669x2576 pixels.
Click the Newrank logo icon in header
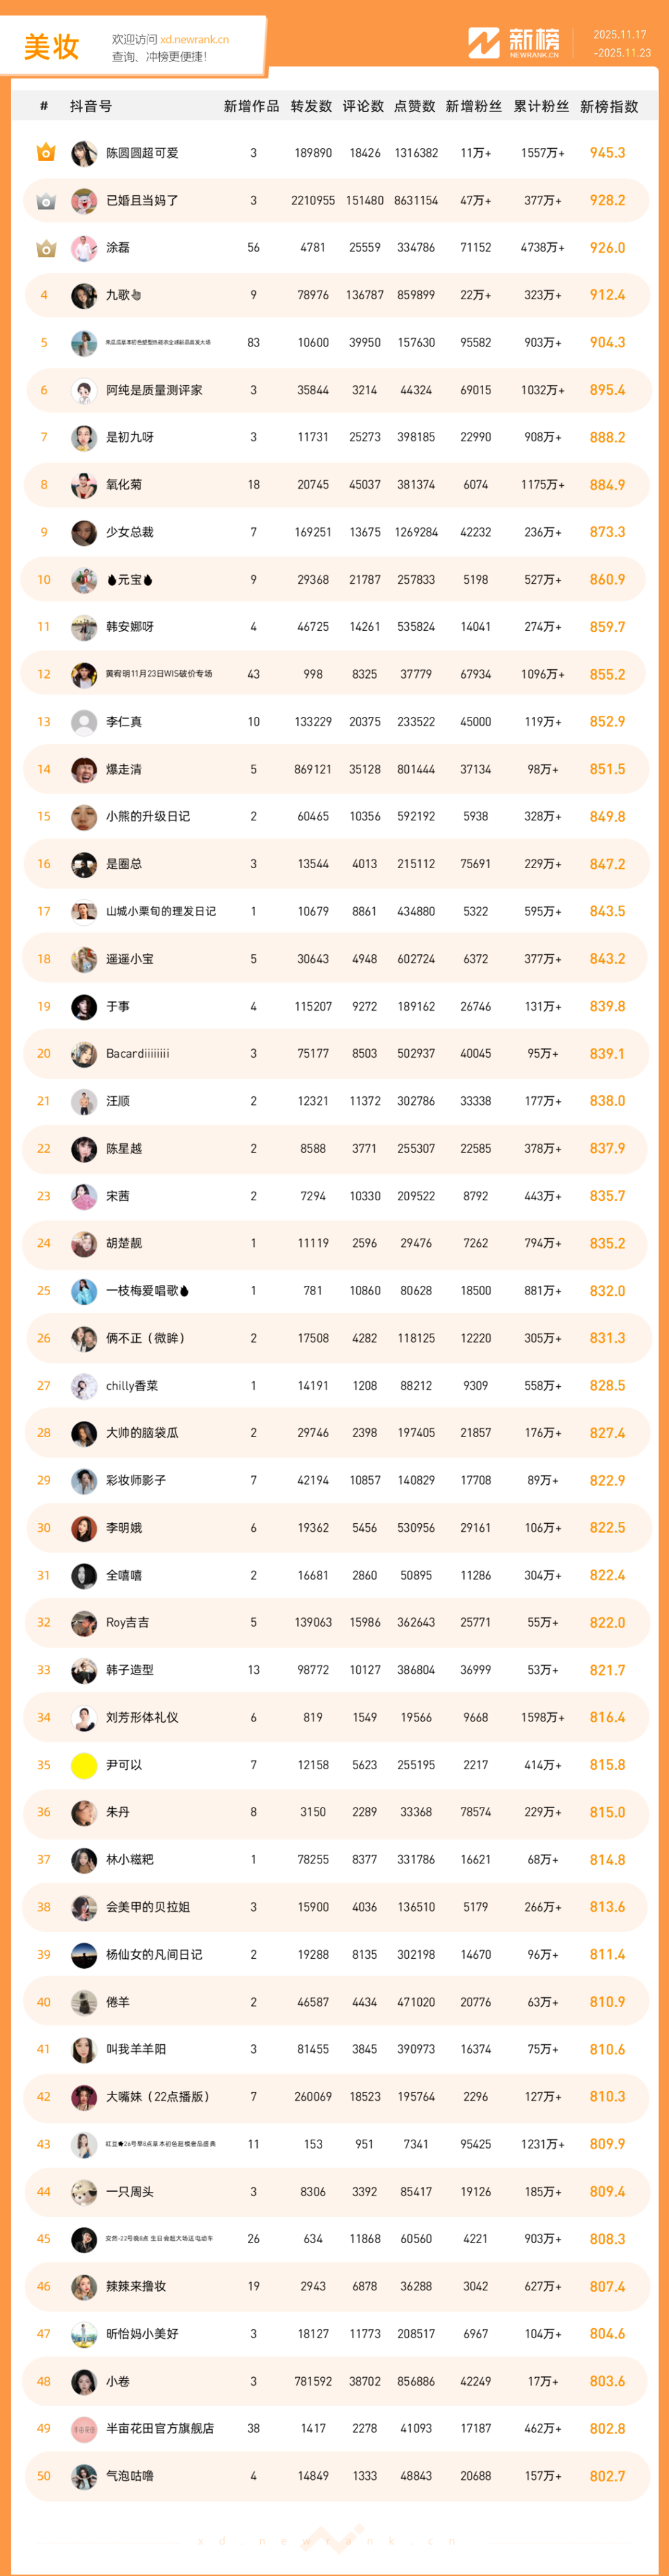click(484, 43)
